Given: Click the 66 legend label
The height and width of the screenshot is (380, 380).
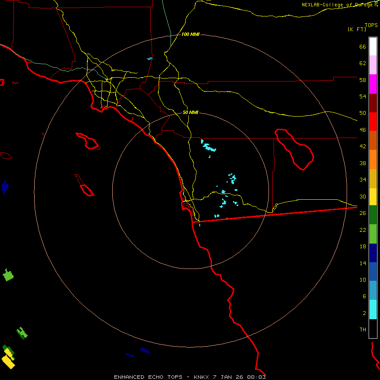Looking at the screenshot, I should (x=363, y=46).
